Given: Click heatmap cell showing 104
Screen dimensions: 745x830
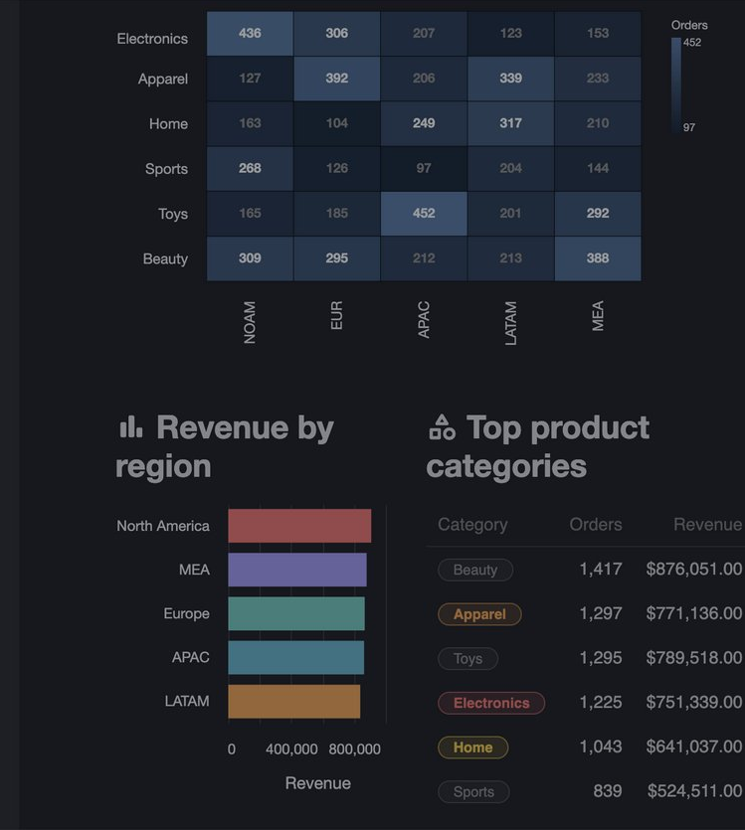Looking at the screenshot, I should (x=337, y=123).
